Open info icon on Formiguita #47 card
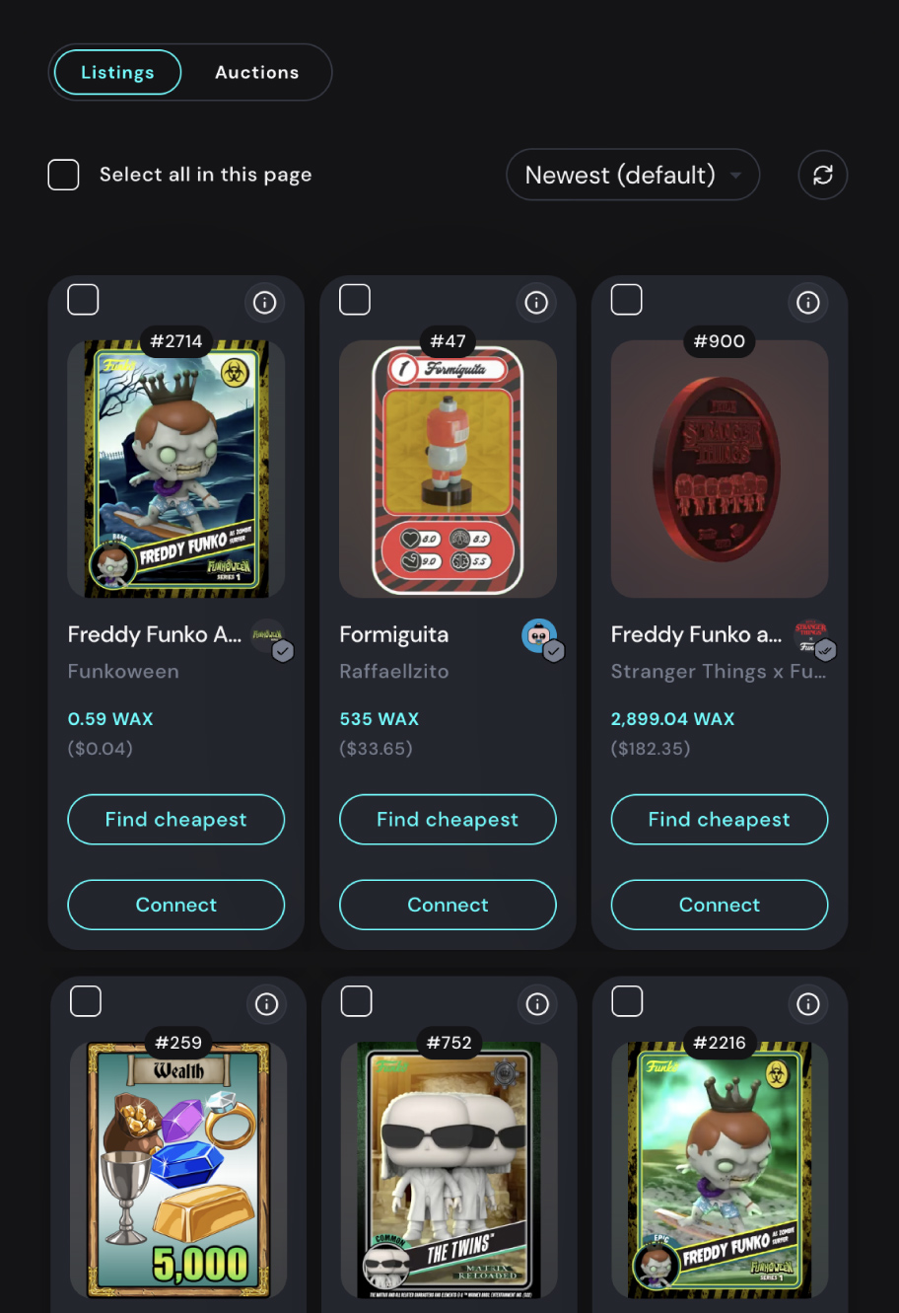This screenshot has height=1313, width=899. [x=536, y=303]
